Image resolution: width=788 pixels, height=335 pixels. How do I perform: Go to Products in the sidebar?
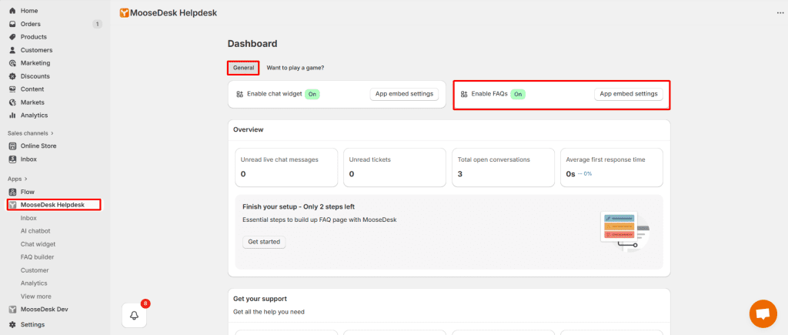tap(34, 37)
